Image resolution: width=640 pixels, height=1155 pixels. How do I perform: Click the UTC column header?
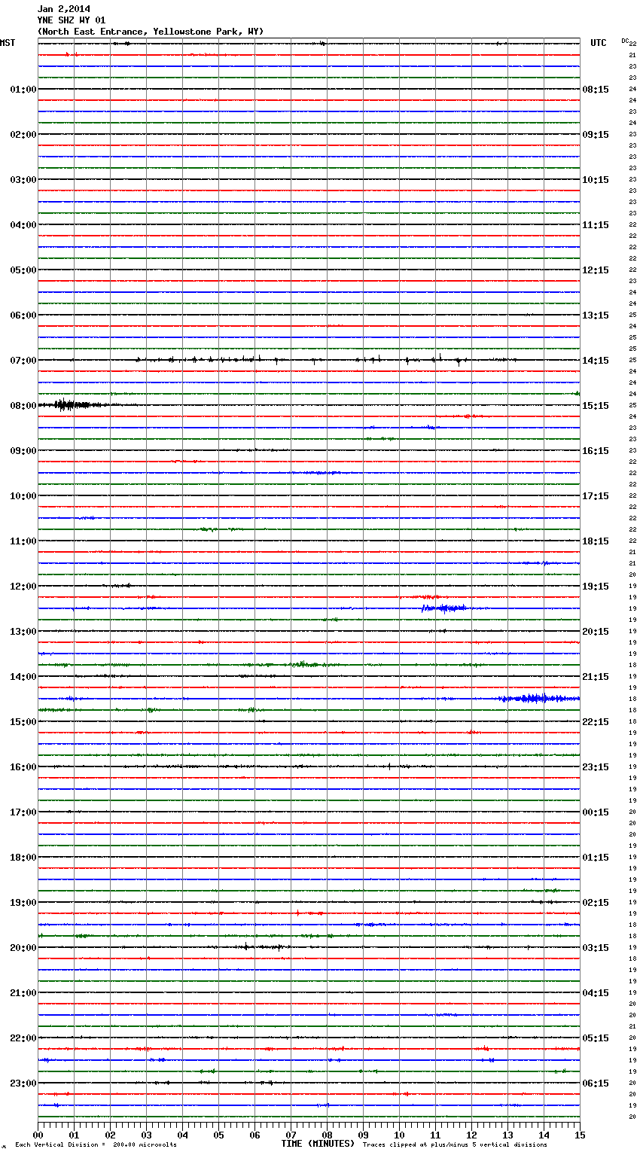(599, 43)
